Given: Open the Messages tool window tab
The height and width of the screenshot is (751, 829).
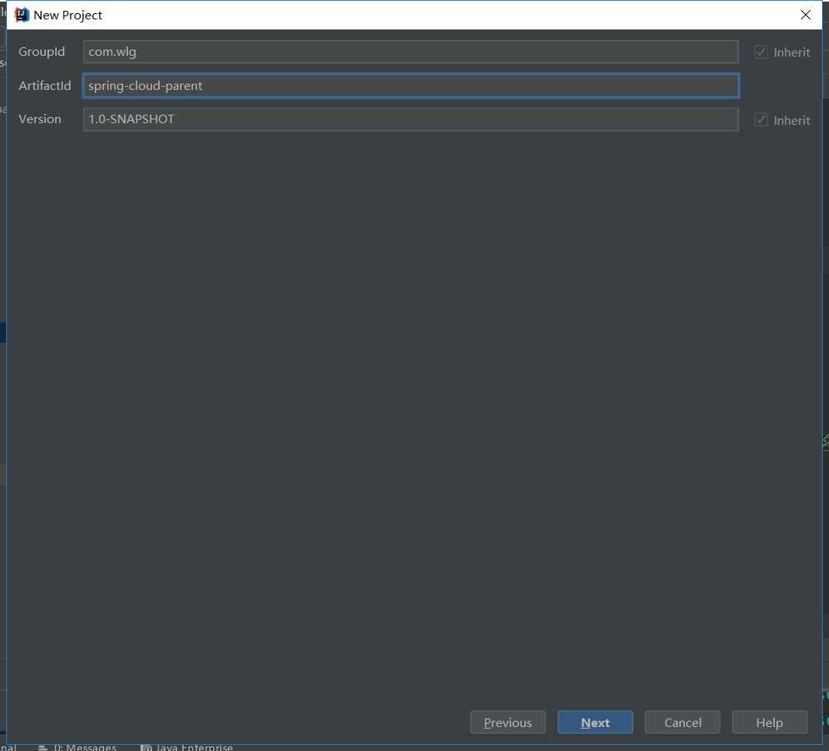Looking at the screenshot, I should [x=78, y=747].
